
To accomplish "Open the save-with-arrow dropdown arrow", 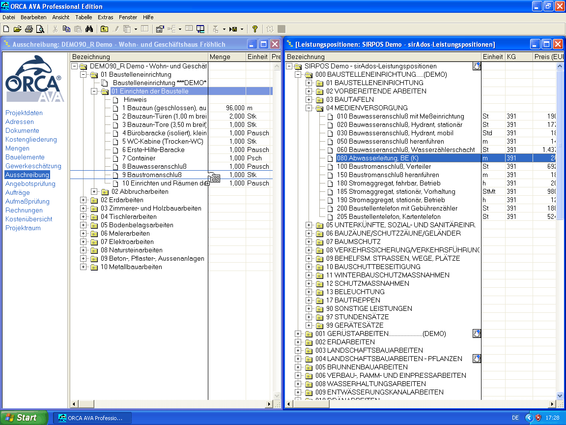I will (x=242, y=29).
